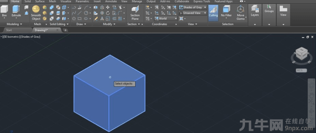The width and height of the screenshot is (316, 133).
Task: Switch to the Surface ribbon tab
Action: tap(40, 1)
